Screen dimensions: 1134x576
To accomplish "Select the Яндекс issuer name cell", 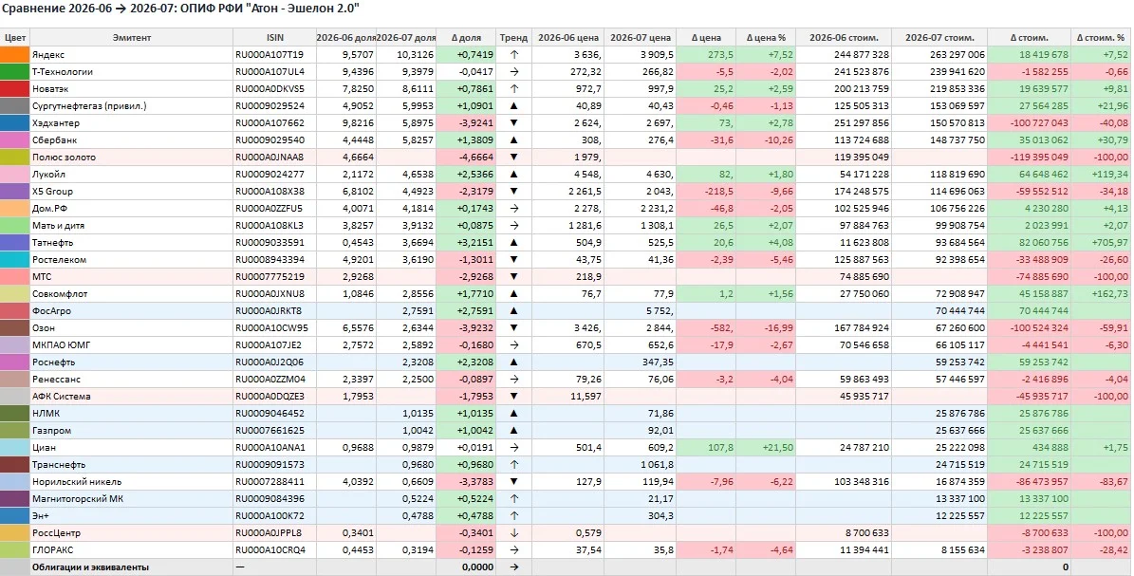I will click(x=132, y=55).
